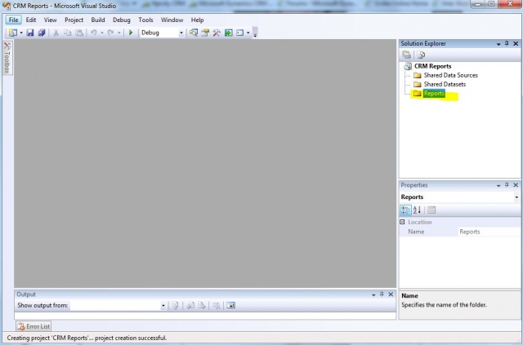Screen dimensions: 523x345
Task: Click Find Message in Code icon in Output
Action: (x=176, y=305)
